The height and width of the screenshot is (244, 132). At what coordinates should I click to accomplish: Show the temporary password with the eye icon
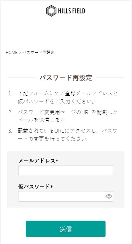(109, 196)
